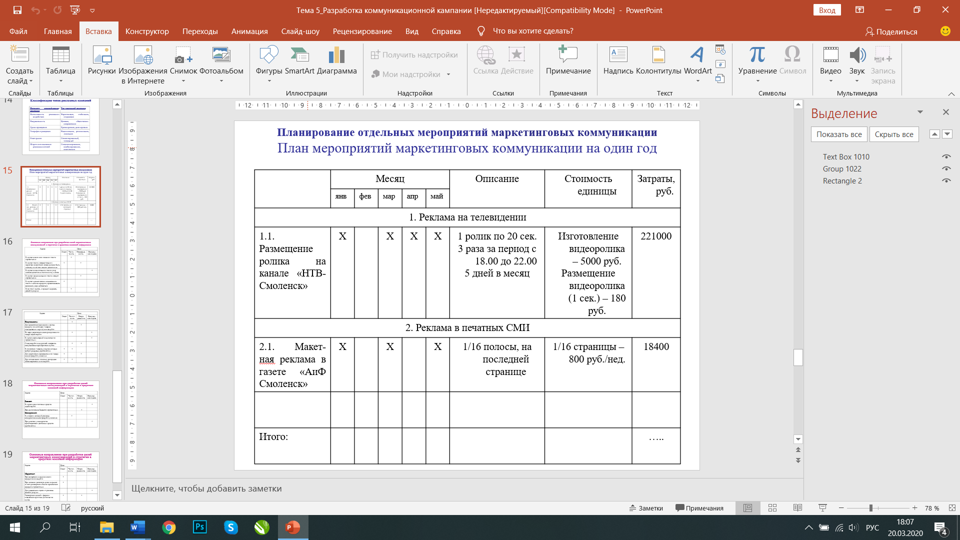Viewport: 960px width, 540px height.
Task: Fit slide to current window
Action: (x=952, y=508)
